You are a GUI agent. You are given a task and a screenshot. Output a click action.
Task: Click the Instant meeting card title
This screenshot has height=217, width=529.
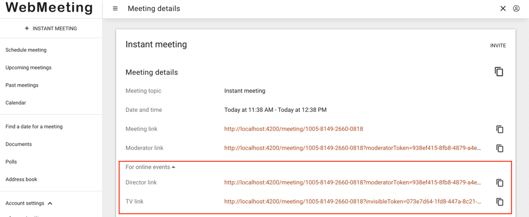tap(156, 45)
